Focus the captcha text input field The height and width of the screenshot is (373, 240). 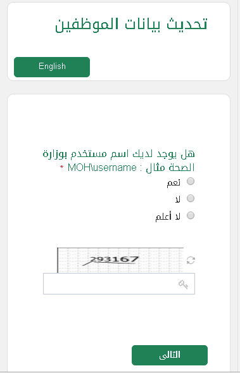click(119, 284)
